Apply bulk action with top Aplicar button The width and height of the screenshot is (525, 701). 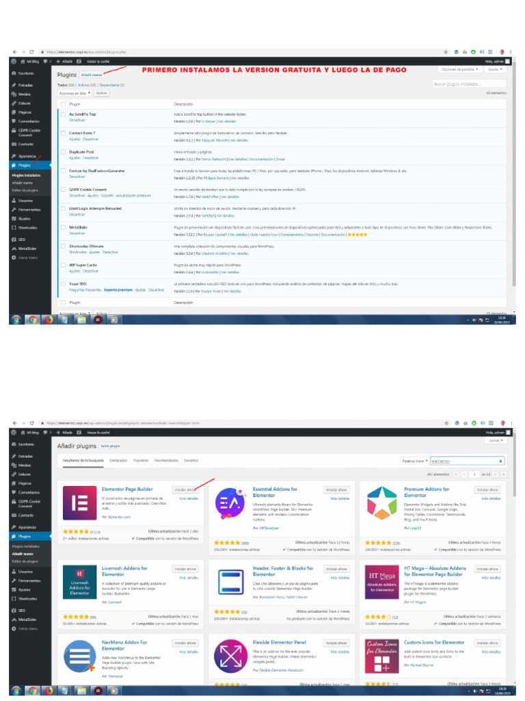[x=101, y=93]
